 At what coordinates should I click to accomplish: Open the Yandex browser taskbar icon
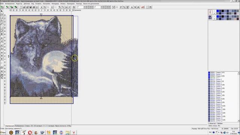click(74, 132)
